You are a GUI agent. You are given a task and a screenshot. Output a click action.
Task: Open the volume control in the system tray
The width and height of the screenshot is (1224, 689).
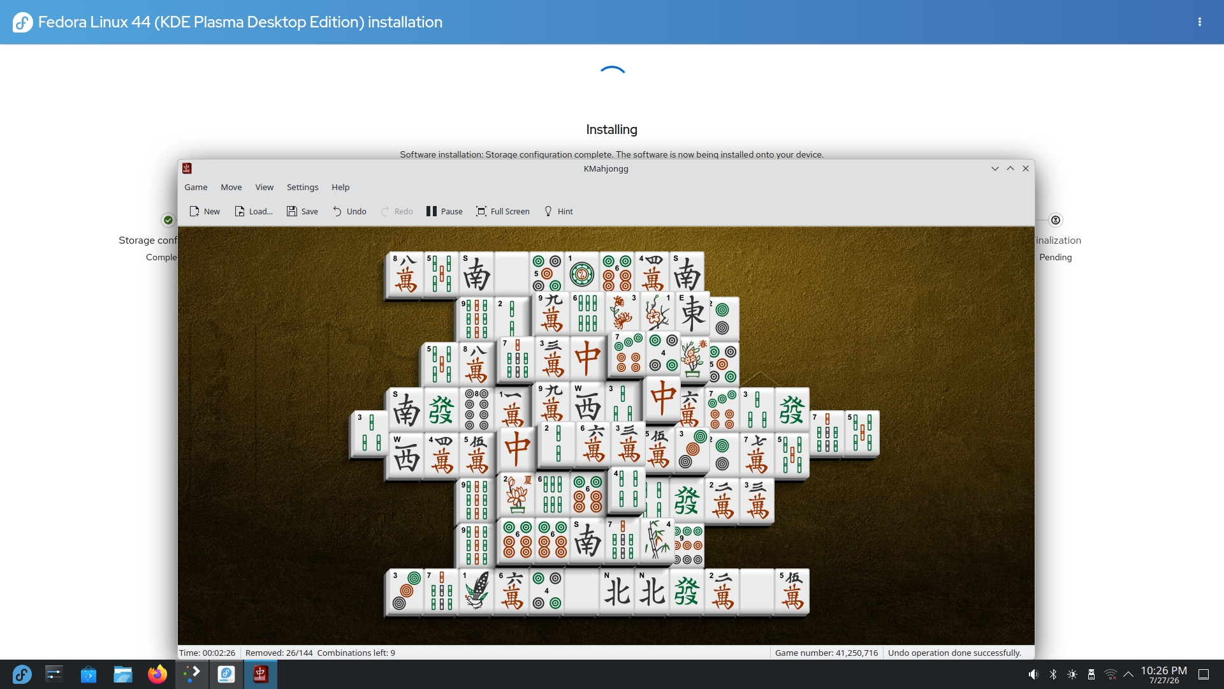(1033, 674)
